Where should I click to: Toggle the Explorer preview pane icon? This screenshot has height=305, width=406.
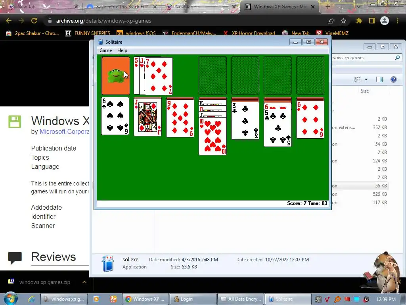point(379,79)
